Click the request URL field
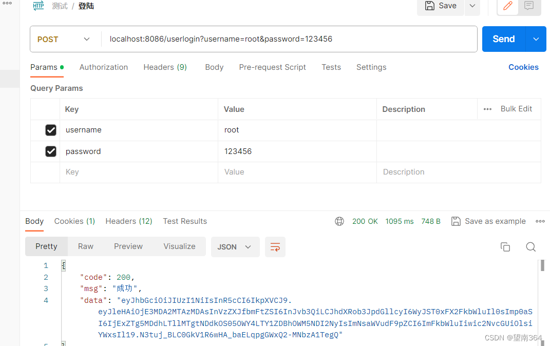550x346 pixels. click(x=289, y=39)
